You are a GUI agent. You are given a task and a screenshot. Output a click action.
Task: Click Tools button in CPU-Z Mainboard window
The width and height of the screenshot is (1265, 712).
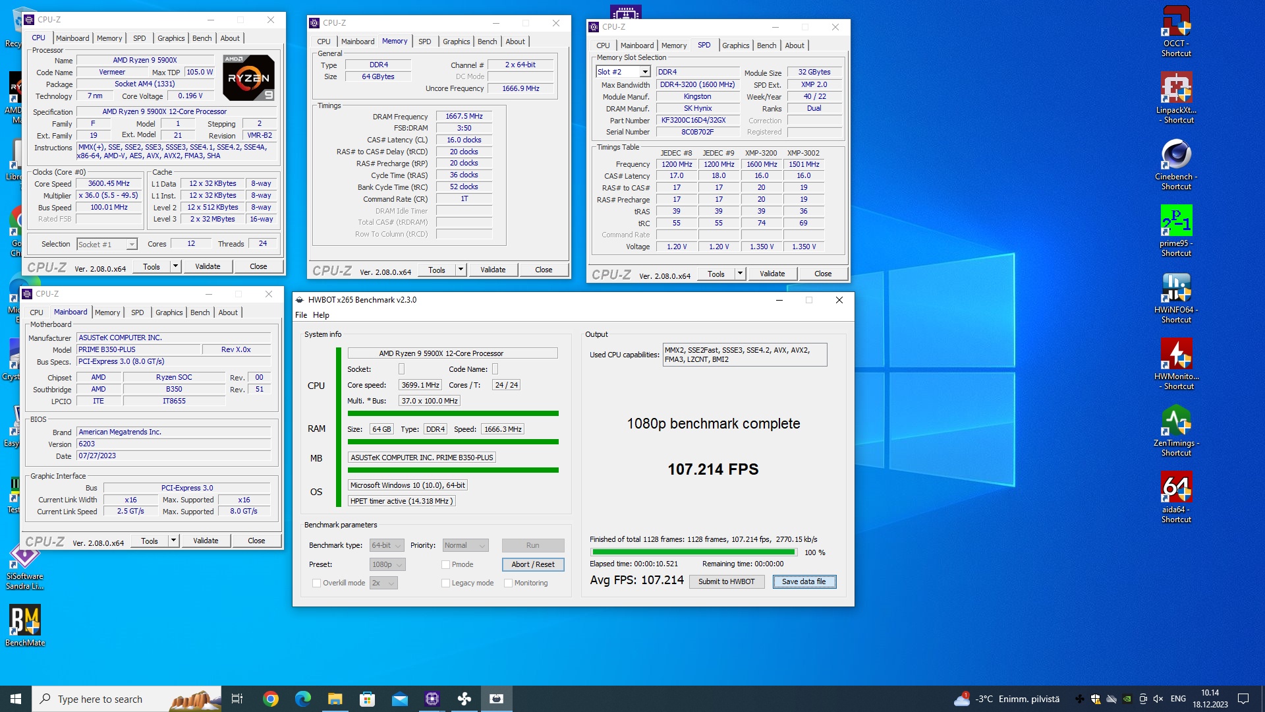150,541
